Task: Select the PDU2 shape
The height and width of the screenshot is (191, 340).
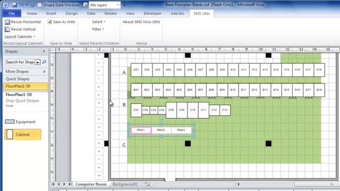Action: [x=161, y=130]
